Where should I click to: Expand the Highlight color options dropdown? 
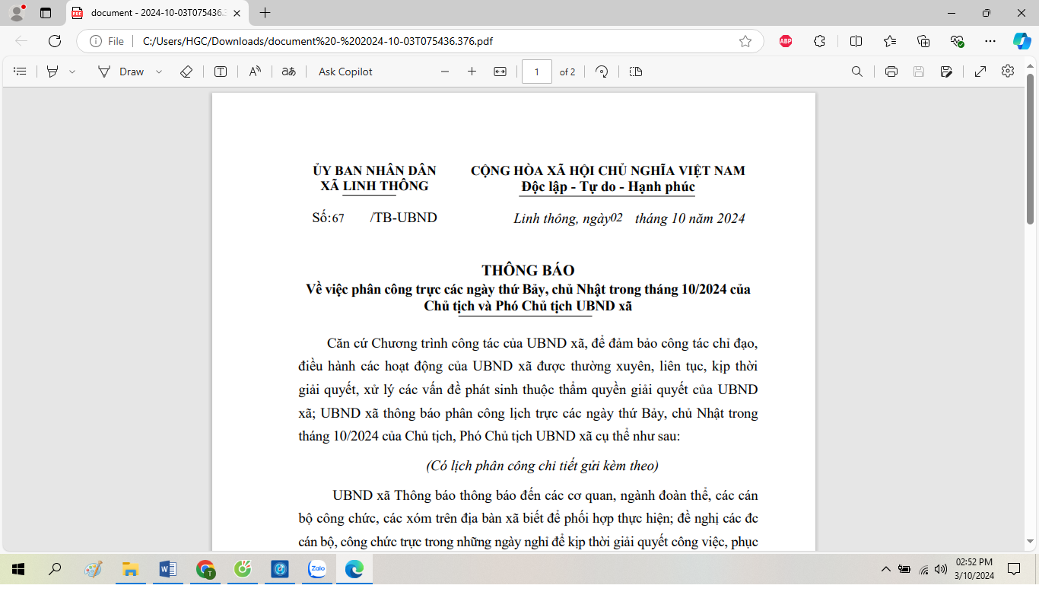point(72,72)
